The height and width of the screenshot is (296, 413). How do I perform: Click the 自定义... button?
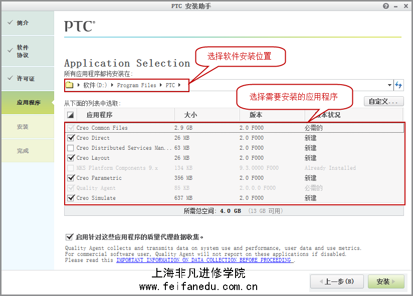click(384, 101)
